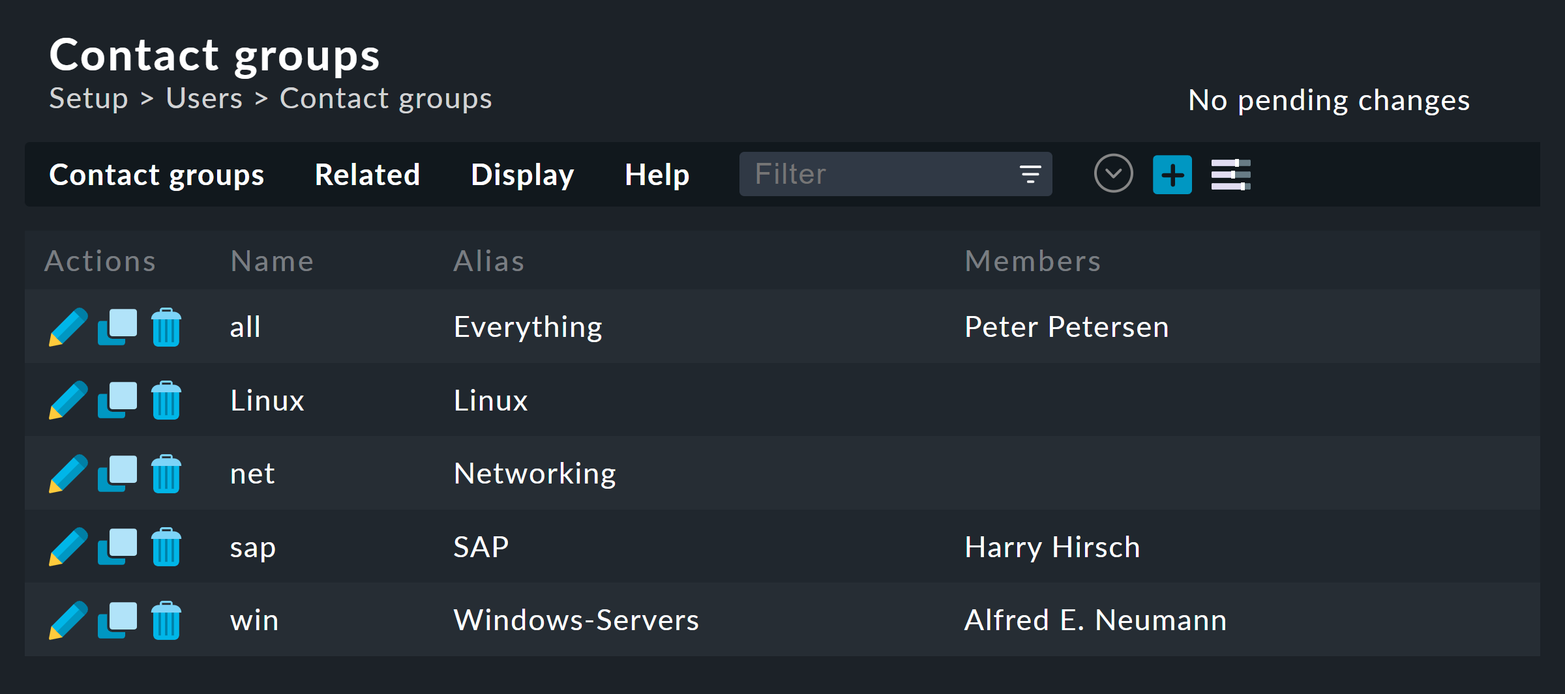This screenshot has width=1565, height=694.
Task: Edit the 'win' contact group
Action: [68, 620]
